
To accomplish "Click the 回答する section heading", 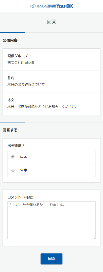I will [x=10, y=130].
